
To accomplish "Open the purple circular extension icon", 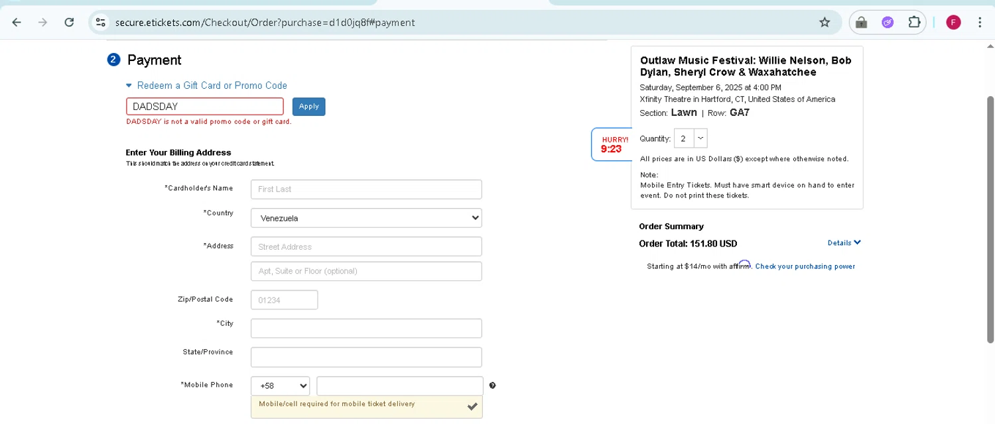I will coord(888,23).
